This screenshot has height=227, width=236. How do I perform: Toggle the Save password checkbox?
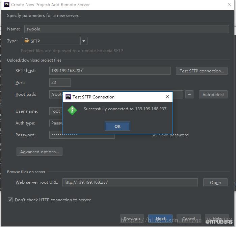pos(154,135)
